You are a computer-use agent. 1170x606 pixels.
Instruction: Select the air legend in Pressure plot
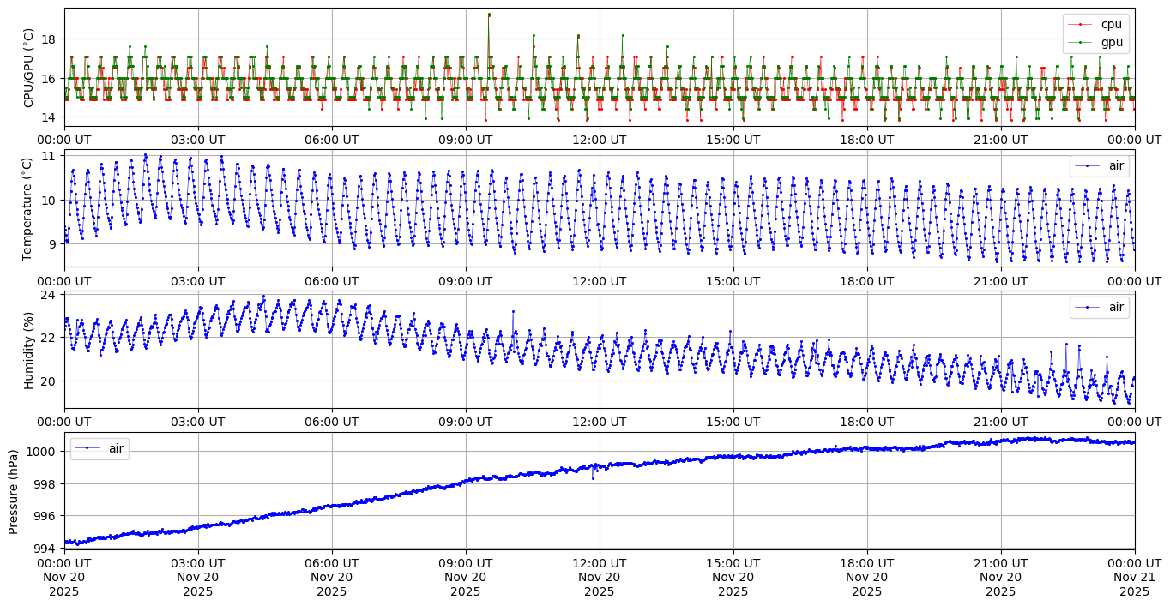pos(100,448)
